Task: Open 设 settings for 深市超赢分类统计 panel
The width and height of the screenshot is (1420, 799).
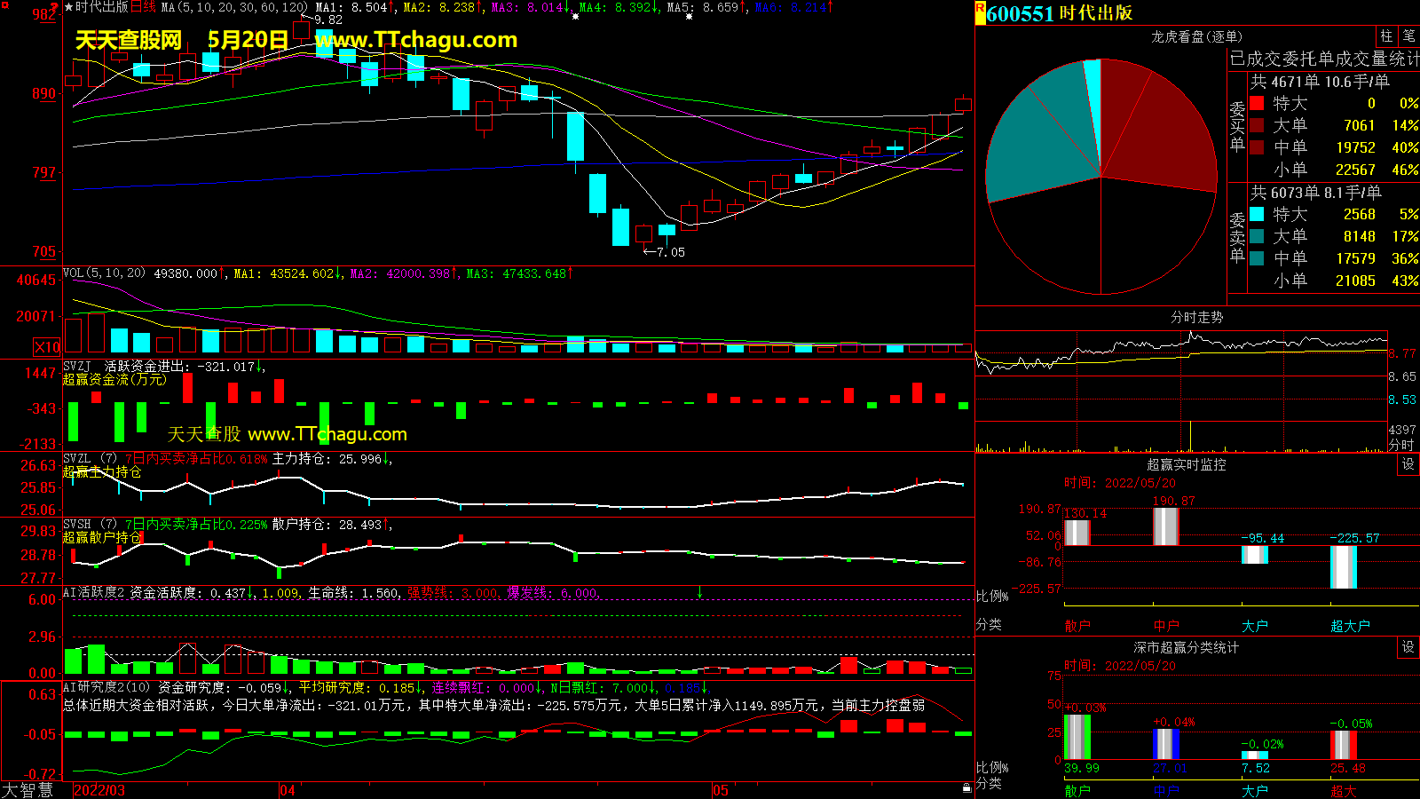Action: [1408, 647]
